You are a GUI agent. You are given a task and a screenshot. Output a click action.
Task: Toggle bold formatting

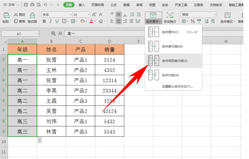pos(44,21)
